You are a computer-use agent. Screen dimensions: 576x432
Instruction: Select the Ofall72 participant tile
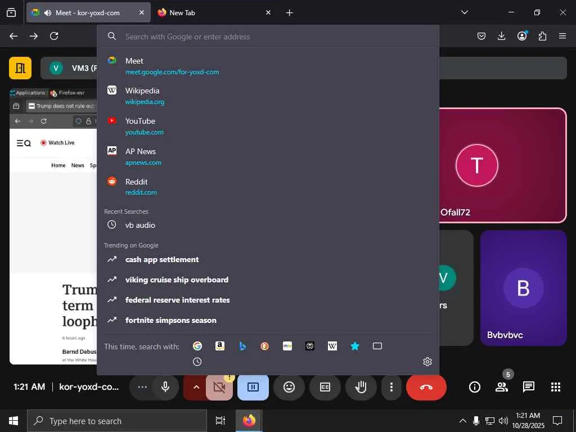tap(502, 165)
